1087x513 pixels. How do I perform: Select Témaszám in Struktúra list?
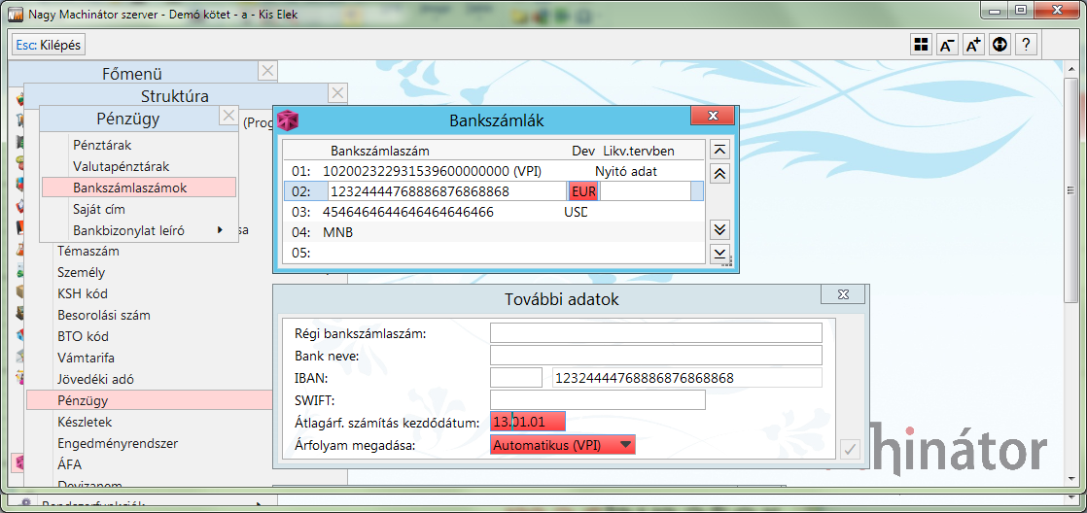coord(88,252)
